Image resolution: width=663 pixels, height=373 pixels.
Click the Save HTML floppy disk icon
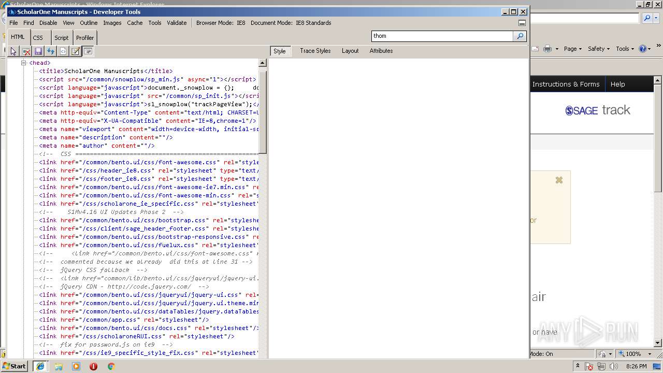pyautogui.click(x=38, y=51)
